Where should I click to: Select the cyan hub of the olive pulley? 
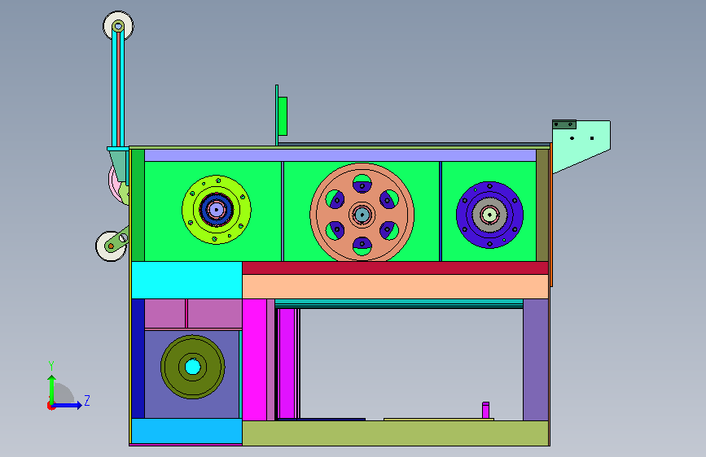coord(193,367)
